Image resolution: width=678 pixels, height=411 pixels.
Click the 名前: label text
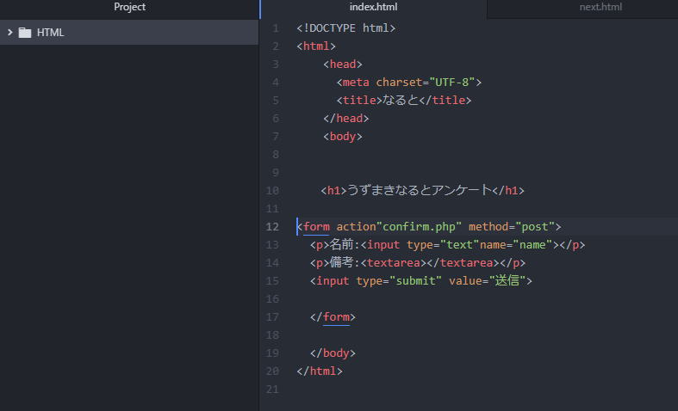pos(345,245)
